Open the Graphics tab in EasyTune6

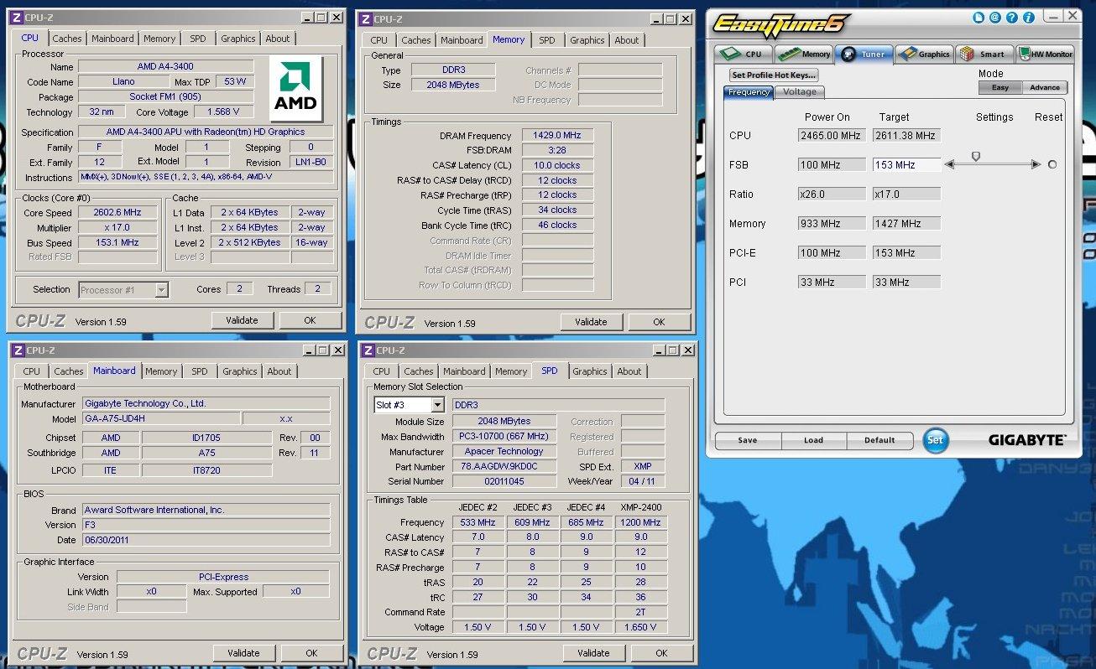pos(924,54)
